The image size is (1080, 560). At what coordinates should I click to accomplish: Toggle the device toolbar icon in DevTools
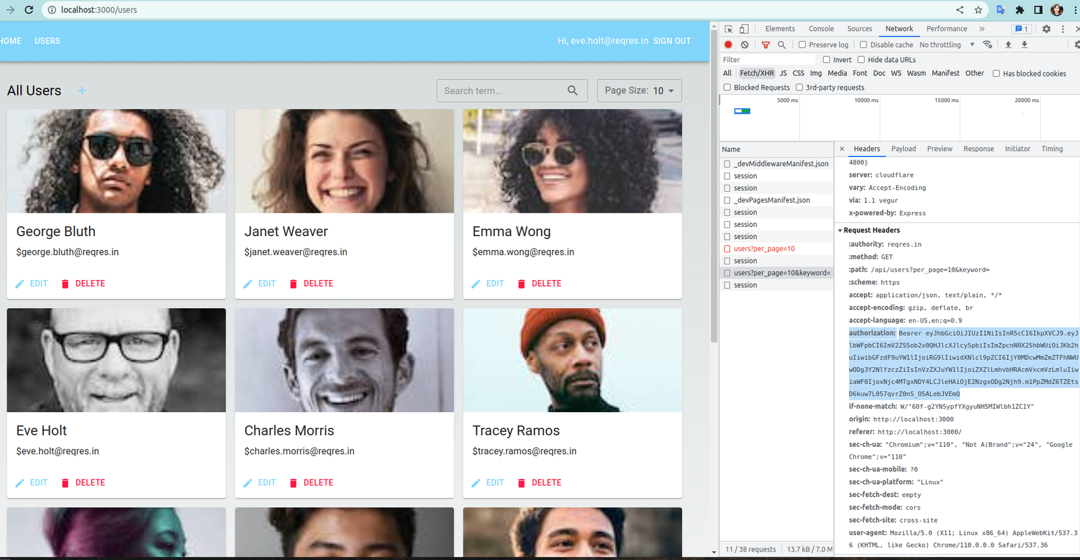[744, 29]
